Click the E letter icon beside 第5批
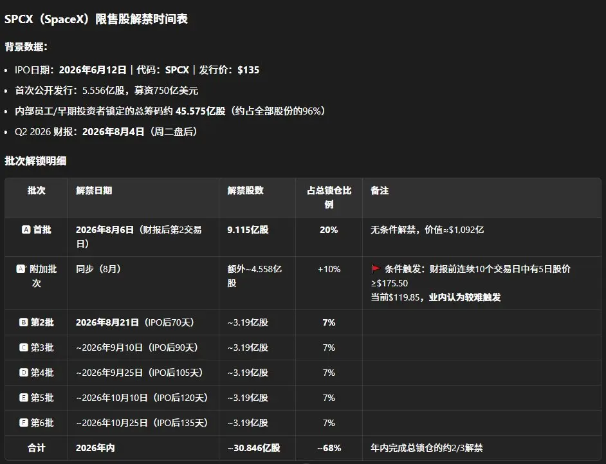 [24, 398]
